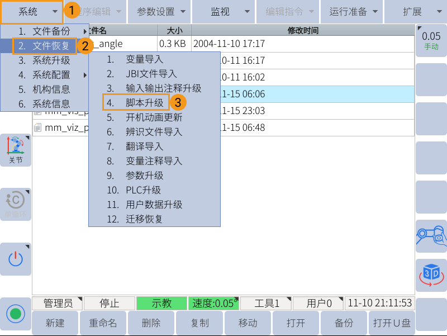Screen dimensions: 447x336
Task: Open the 3D view rotation icon
Action: [431, 275]
